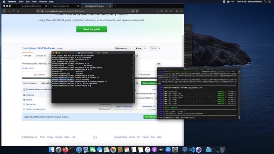The image size is (274, 154).
Task: Open the dm110-docker repository link
Action: (x=47, y=48)
